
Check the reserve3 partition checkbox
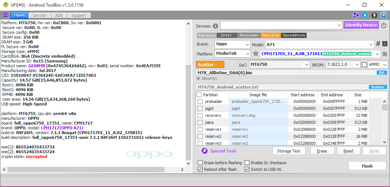pyautogui.click(x=200, y=143)
